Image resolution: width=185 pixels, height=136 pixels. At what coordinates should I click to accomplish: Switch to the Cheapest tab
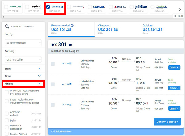pyautogui.click(x=117, y=29)
